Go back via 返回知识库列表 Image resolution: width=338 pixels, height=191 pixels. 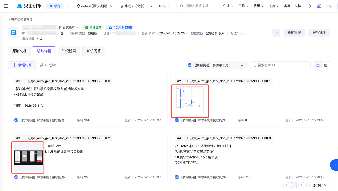[21, 20]
